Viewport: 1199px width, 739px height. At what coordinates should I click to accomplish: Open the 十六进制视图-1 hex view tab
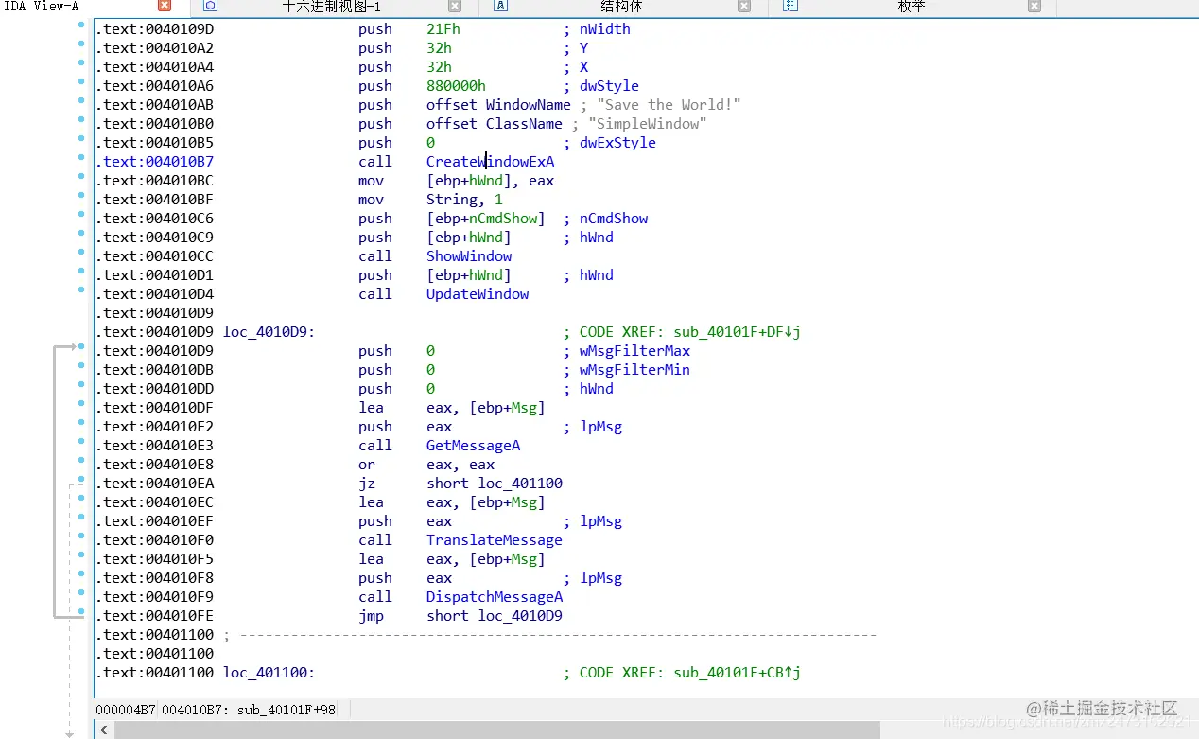331,7
